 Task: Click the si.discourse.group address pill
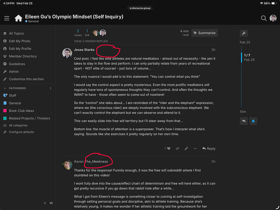(x=140, y=8)
